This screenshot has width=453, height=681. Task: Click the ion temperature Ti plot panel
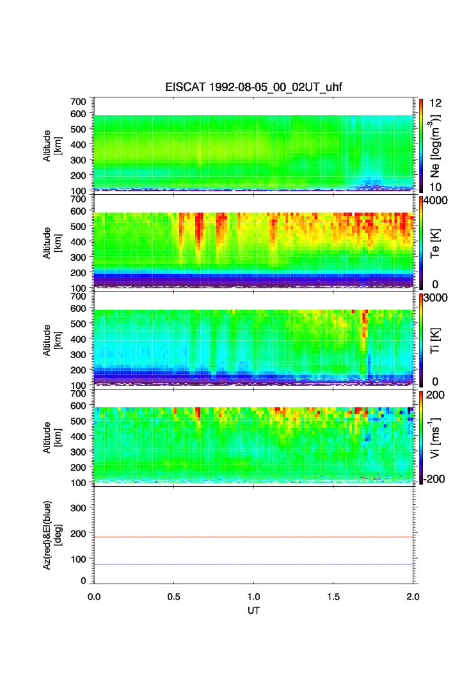pyautogui.click(x=253, y=340)
